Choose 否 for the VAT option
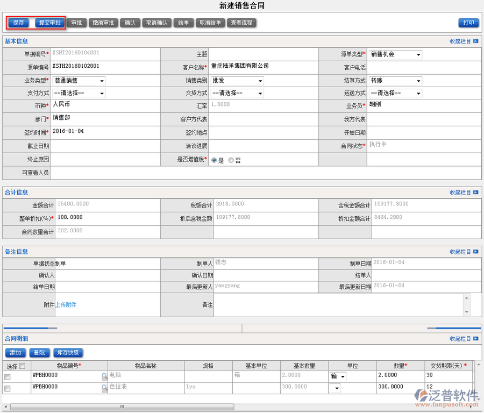The width and height of the screenshot is (484, 413). pos(231,160)
